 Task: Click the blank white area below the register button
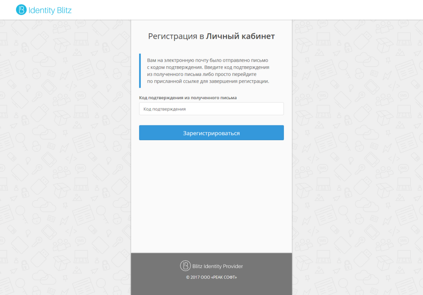point(211,197)
